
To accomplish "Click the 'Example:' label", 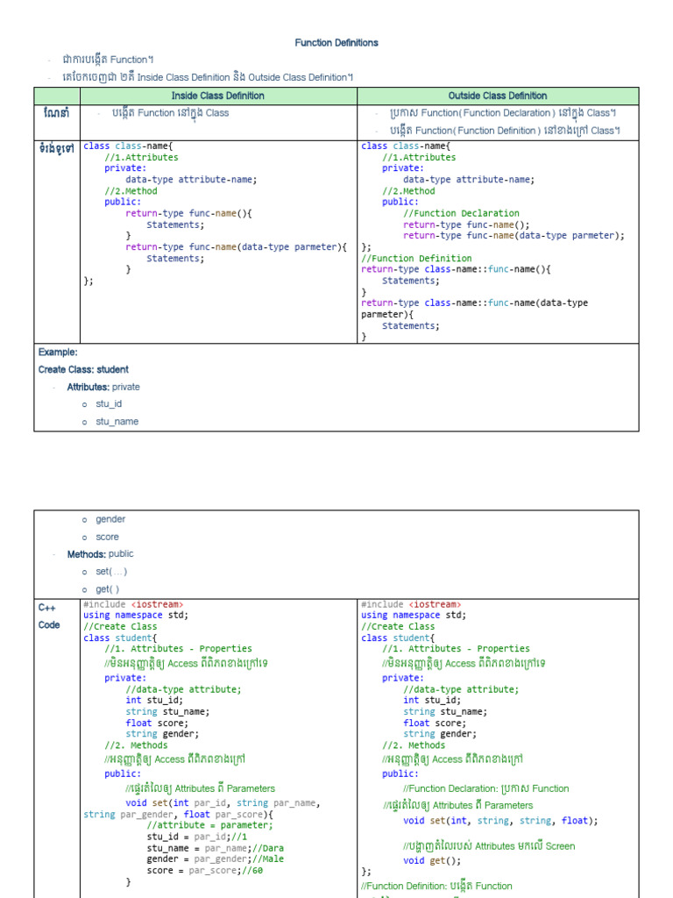I will 58,353.
